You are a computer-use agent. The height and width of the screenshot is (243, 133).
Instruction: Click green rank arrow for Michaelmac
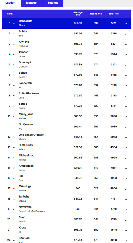coord(14,158)
